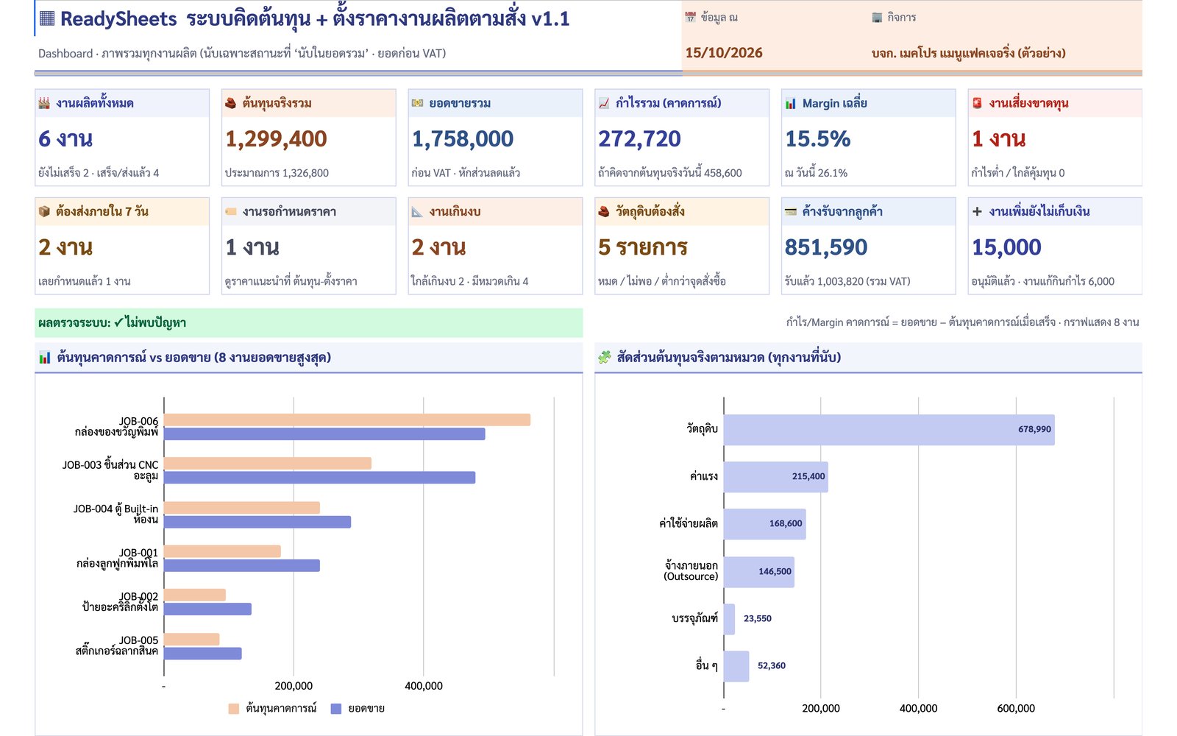Click the puzzle icon beside สัดส่วนต้นทุนจริงตามหมวด heading
The height and width of the screenshot is (736, 1177).
pos(604,357)
